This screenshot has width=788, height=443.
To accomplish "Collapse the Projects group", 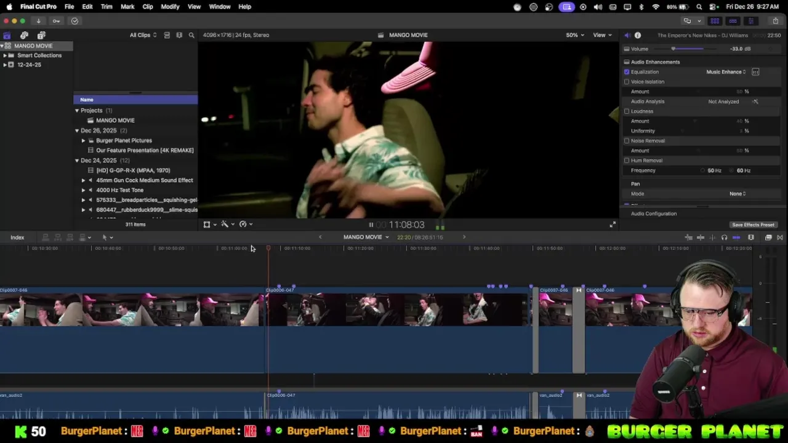I will click(x=77, y=111).
